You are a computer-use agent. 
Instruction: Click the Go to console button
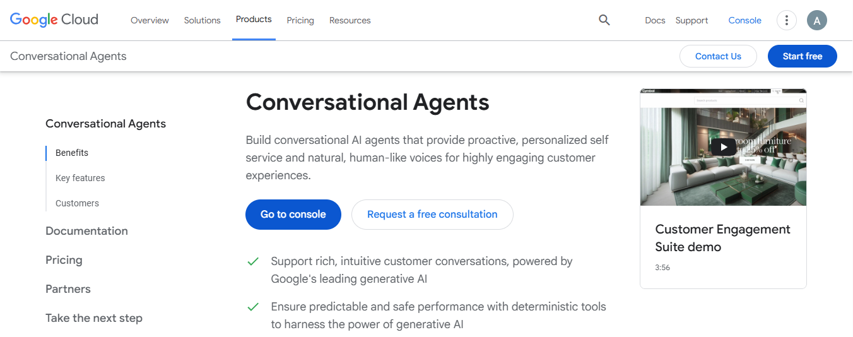click(x=293, y=215)
